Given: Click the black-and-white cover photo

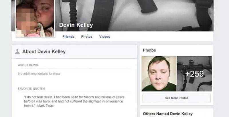Looking at the screenshot, I should click(x=134, y=16).
